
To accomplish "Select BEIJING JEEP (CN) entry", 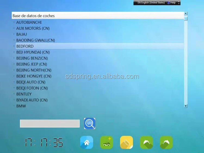I will pyautogui.click(x=32, y=64).
